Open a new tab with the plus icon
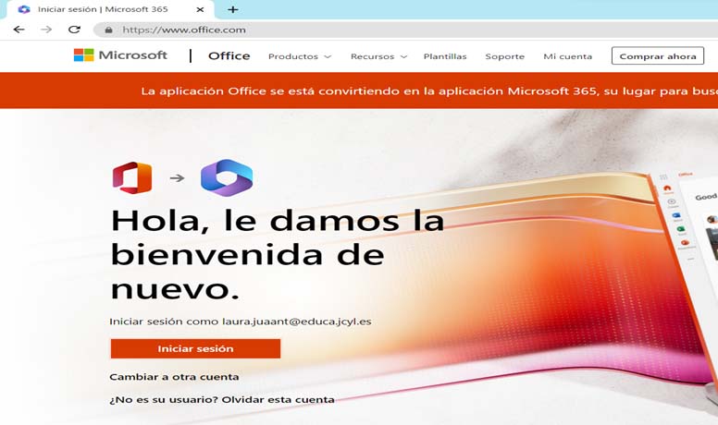 point(232,9)
